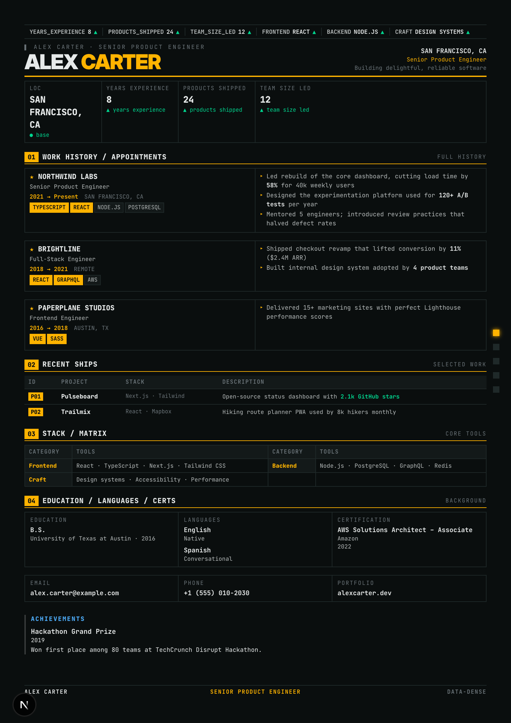
Task: Click the green triangle after TEAM_SIZE_LED 12
Action: 249,32
